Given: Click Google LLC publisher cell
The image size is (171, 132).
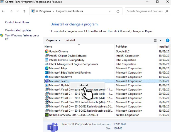Looking at the screenshot, I should (123, 52).
